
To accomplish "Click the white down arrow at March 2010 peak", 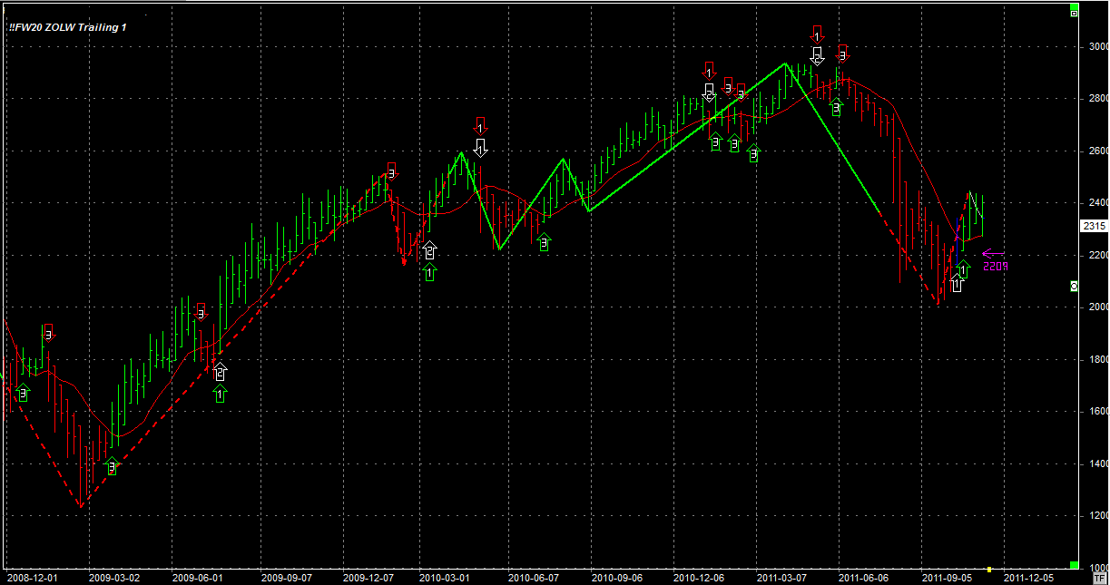I will pyautogui.click(x=480, y=147).
